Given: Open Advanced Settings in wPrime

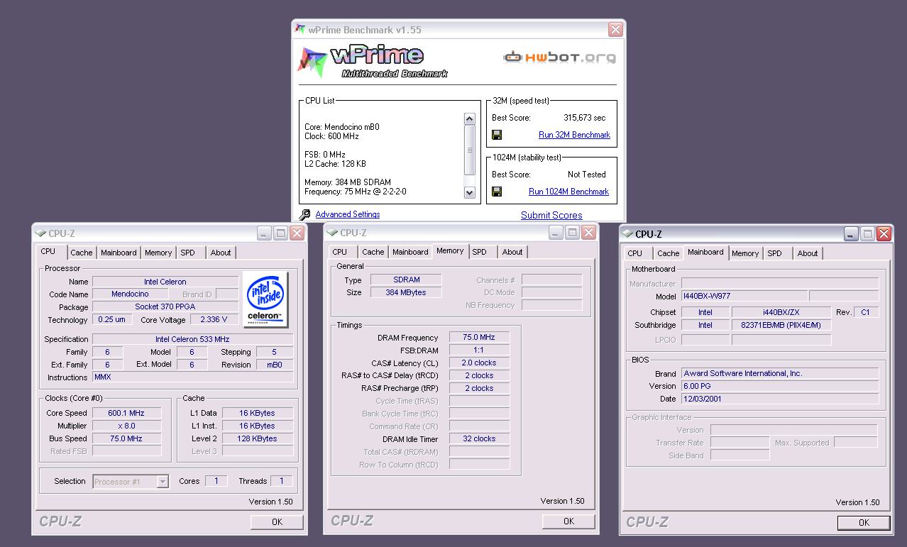Looking at the screenshot, I should [x=347, y=214].
